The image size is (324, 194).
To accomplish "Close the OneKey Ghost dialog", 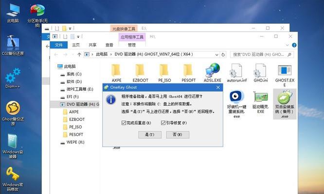I will [x=218, y=87].
